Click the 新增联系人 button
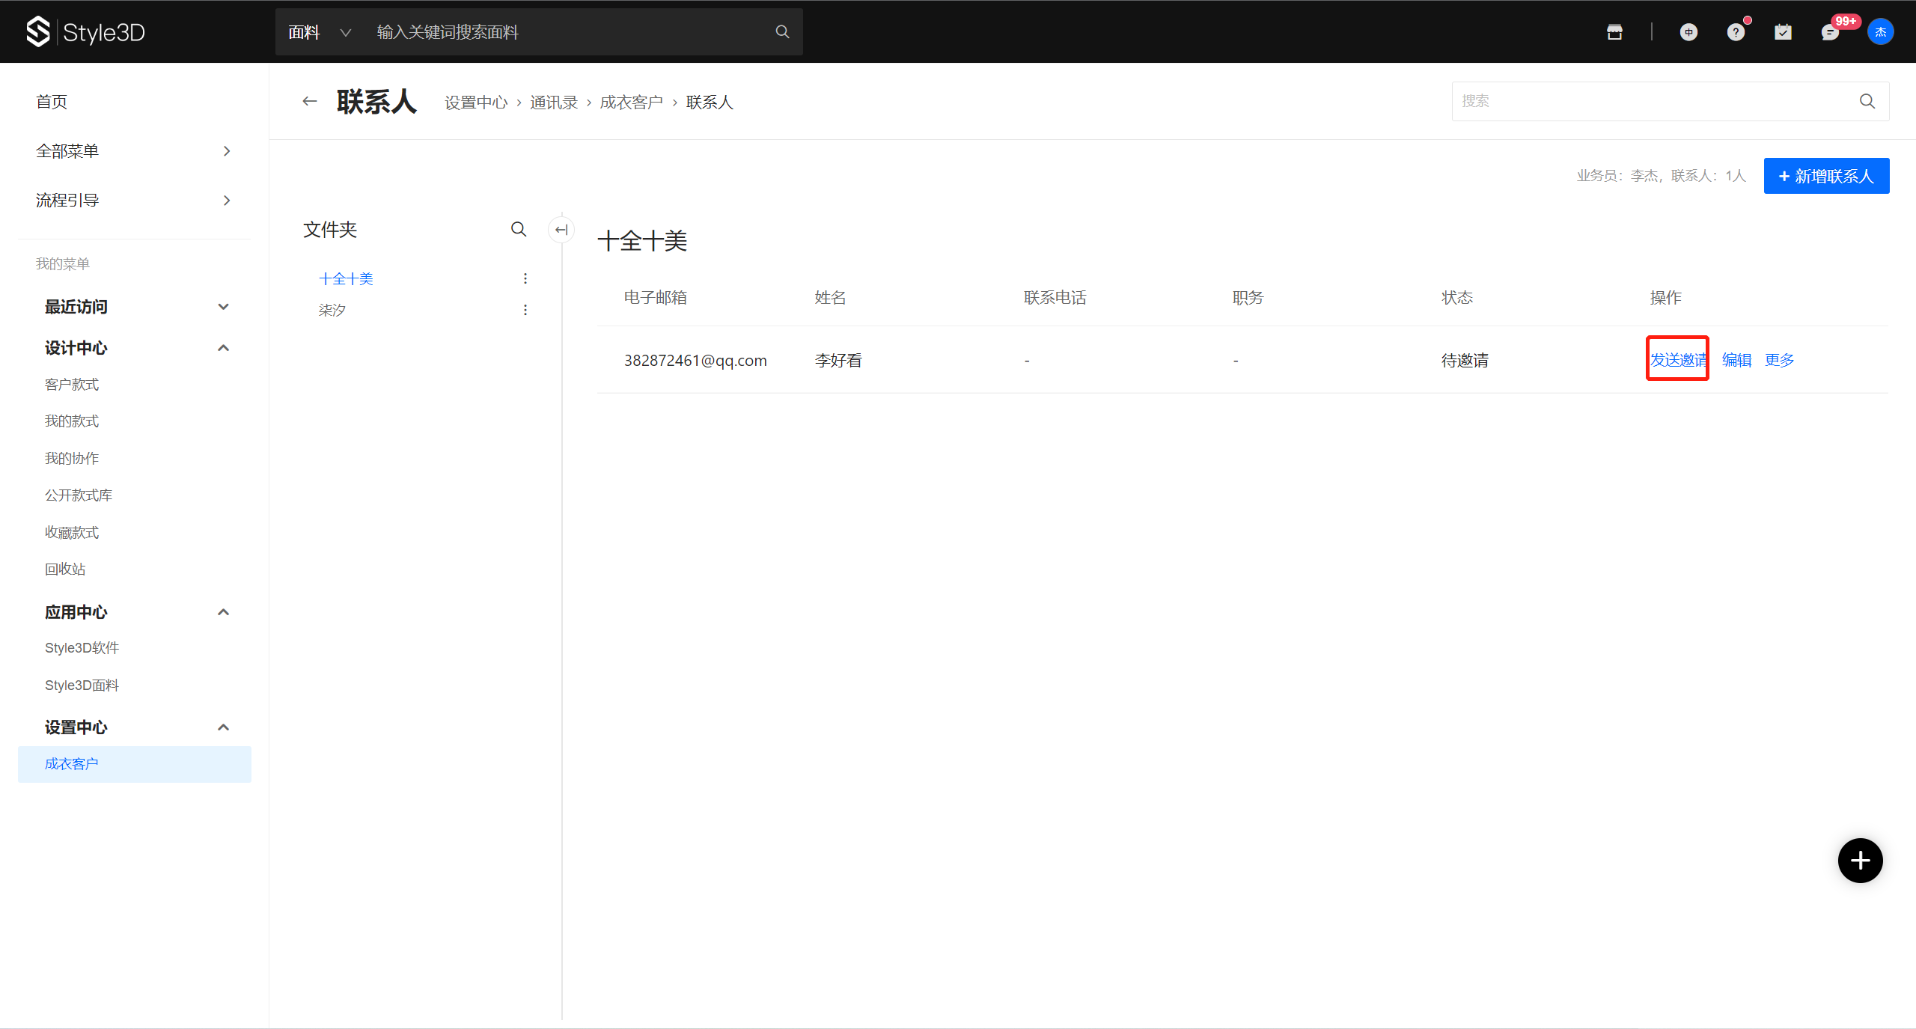Screen dimensions: 1916x1029 point(1826,176)
